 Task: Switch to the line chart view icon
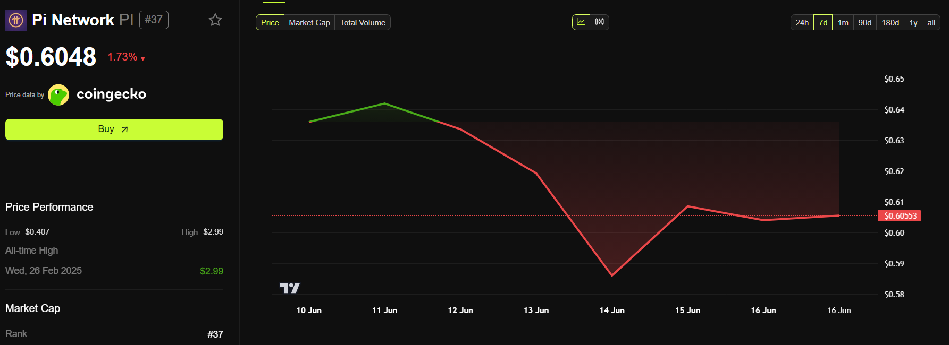point(581,22)
